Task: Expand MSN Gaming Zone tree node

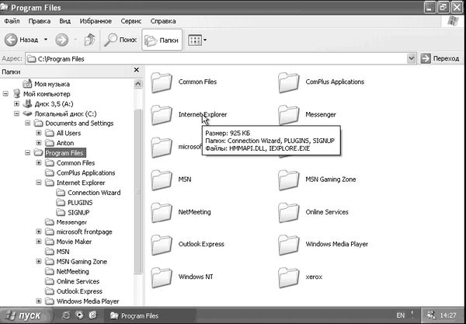Action: 39,262
